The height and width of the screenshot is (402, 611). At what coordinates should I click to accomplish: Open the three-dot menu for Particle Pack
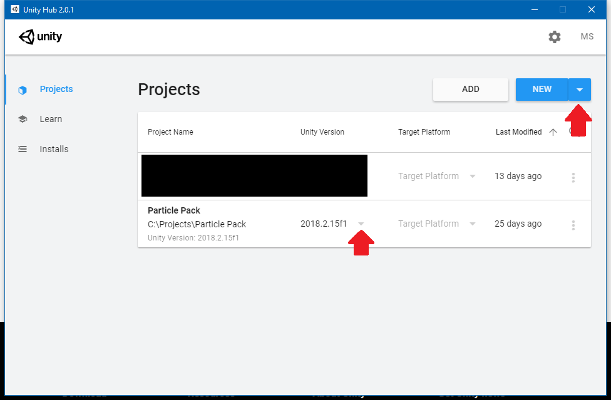click(x=573, y=225)
